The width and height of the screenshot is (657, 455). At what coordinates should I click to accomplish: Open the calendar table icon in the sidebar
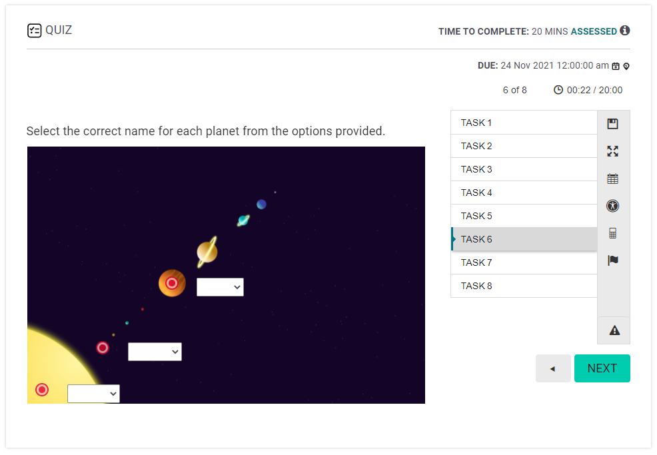pos(613,179)
